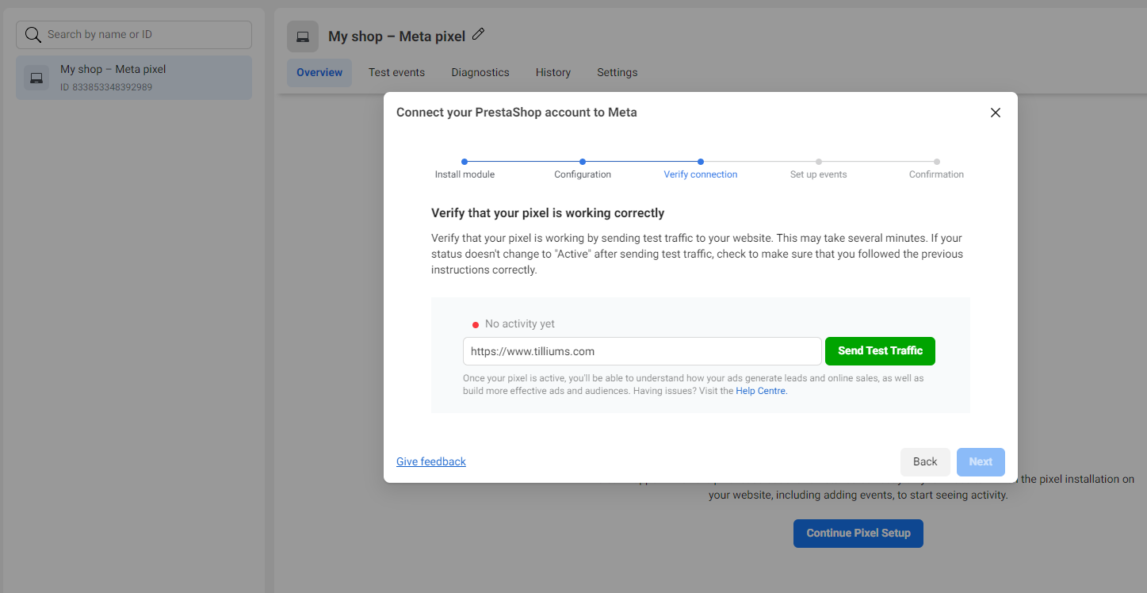Click the laptop icon next to page title
Image resolution: width=1147 pixels, height=593 pixels.
(303, 36)
